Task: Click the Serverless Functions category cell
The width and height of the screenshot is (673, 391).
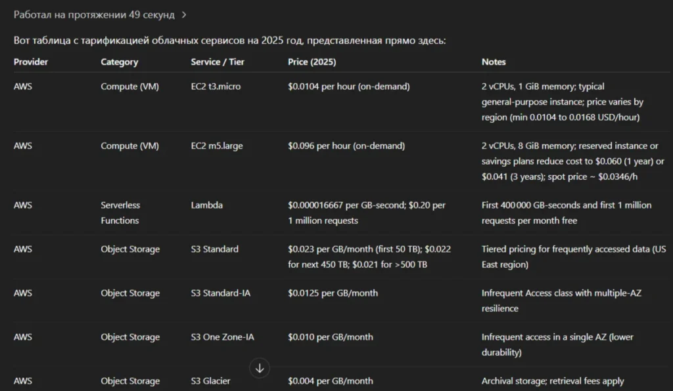Action: [x=120, y=213]
